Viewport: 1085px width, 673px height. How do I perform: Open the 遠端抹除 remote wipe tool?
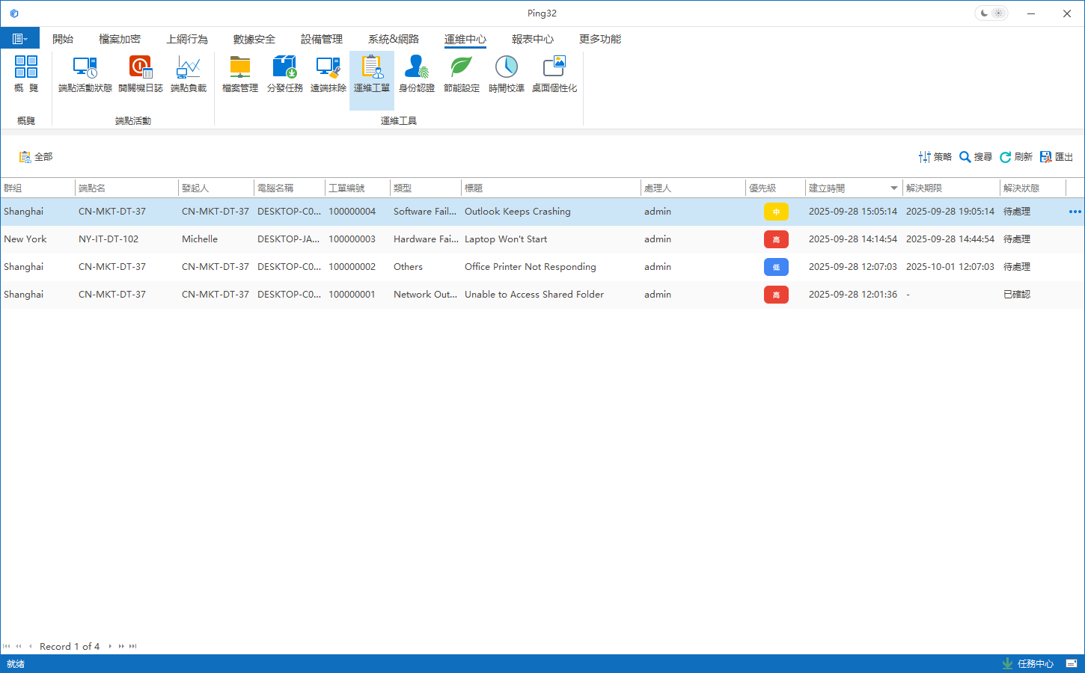(328, 74)
